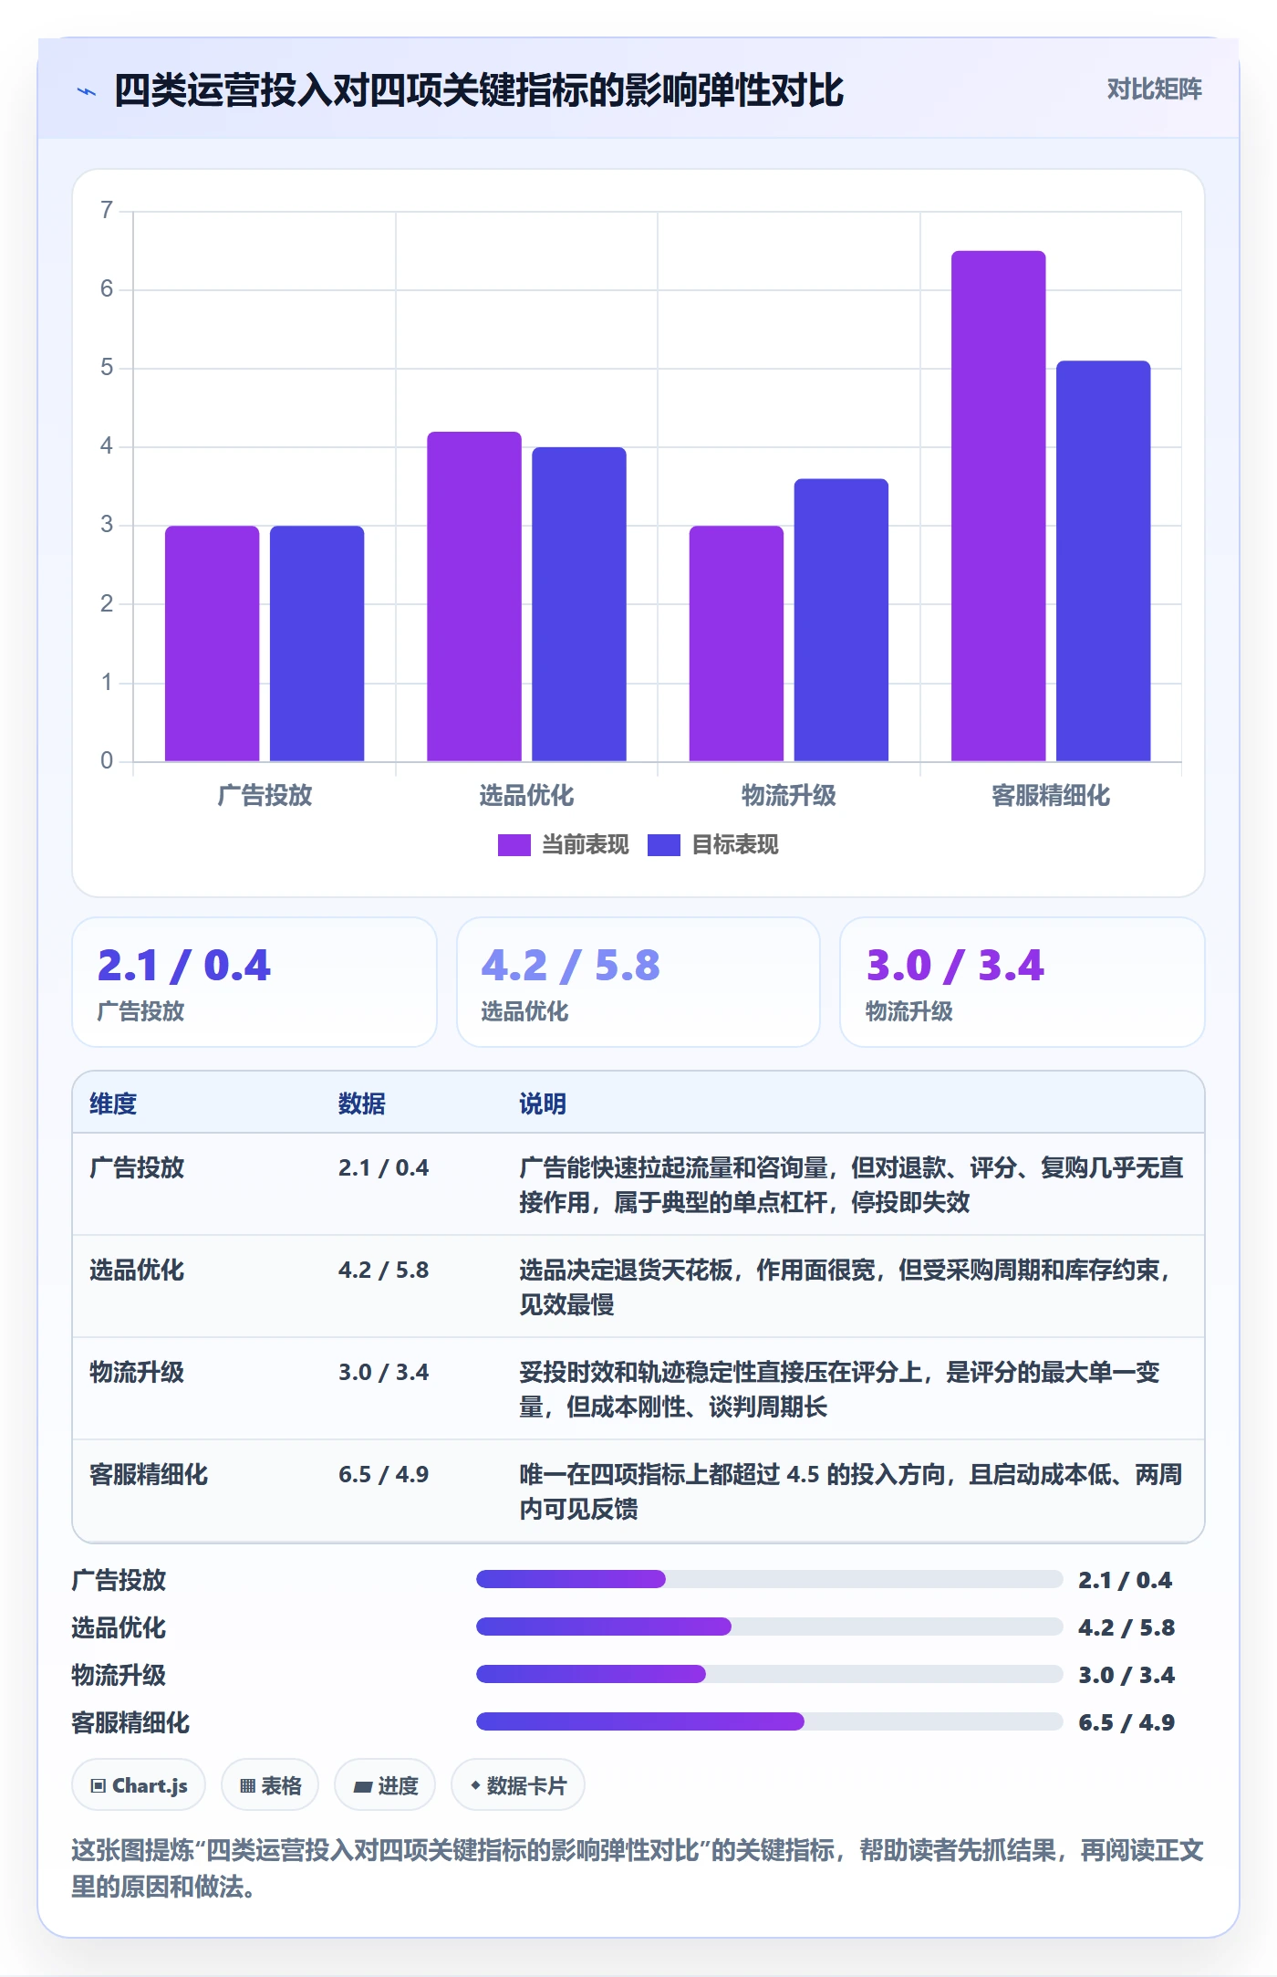Click the y-axis value 7
Viewport: 1277px width, 1977px height.
pos(107,210)
